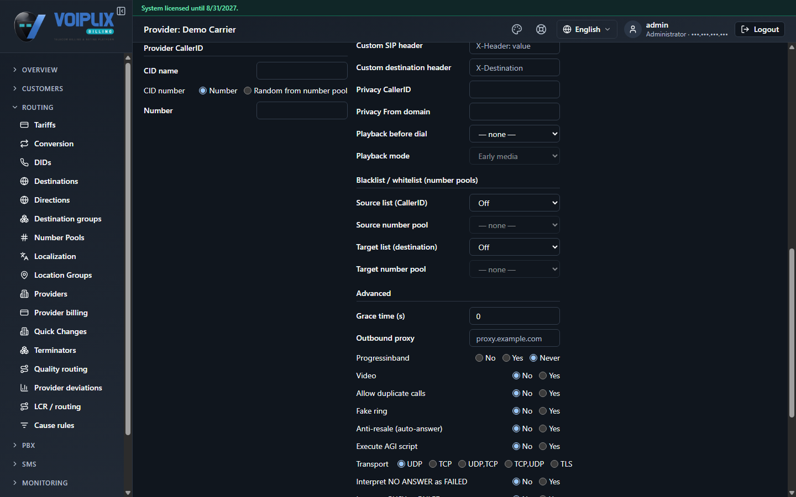796x497 pixels.
Task: Go to Terminators page
Action: [x=55, y=350]
